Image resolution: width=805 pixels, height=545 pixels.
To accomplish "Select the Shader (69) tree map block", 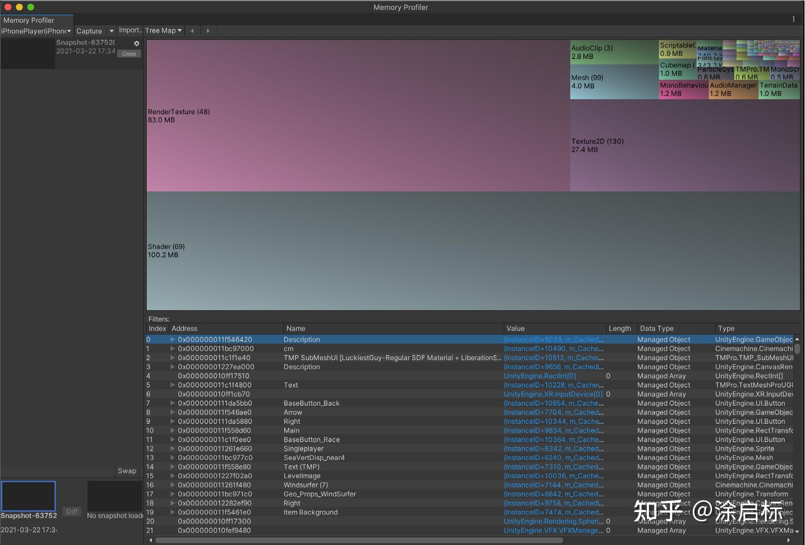I will [x=473, y=251].
